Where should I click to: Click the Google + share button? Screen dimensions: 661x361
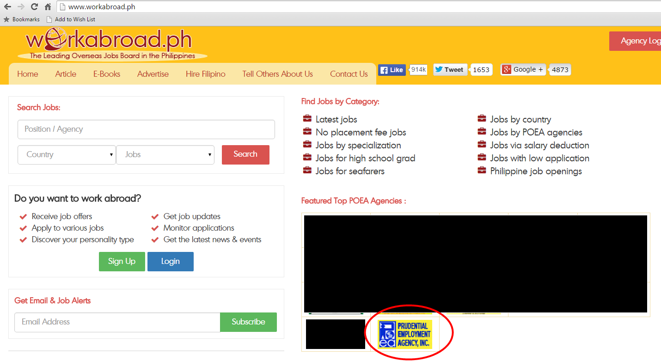(x=524, y=70)
